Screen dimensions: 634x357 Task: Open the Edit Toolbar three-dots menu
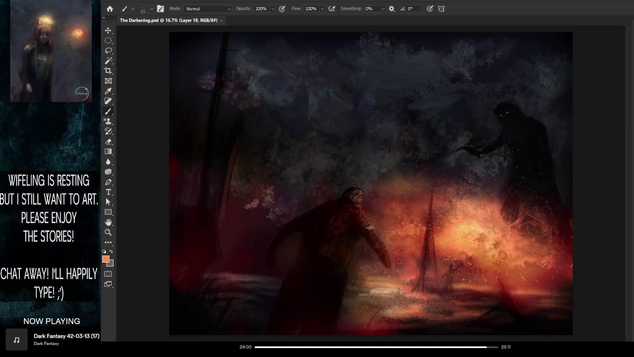click(108, 242)
